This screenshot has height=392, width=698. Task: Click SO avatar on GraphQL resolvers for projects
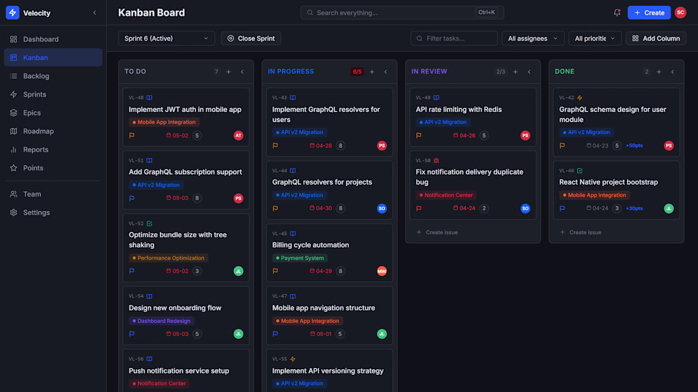click(x=382, y=208)
